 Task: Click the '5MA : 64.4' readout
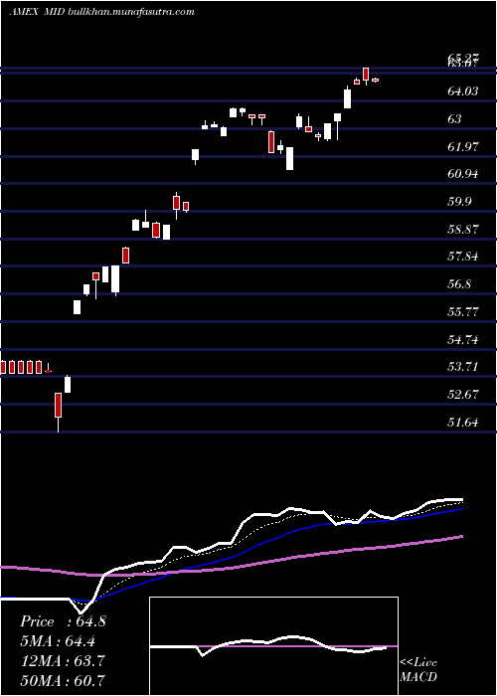point(58,641)
